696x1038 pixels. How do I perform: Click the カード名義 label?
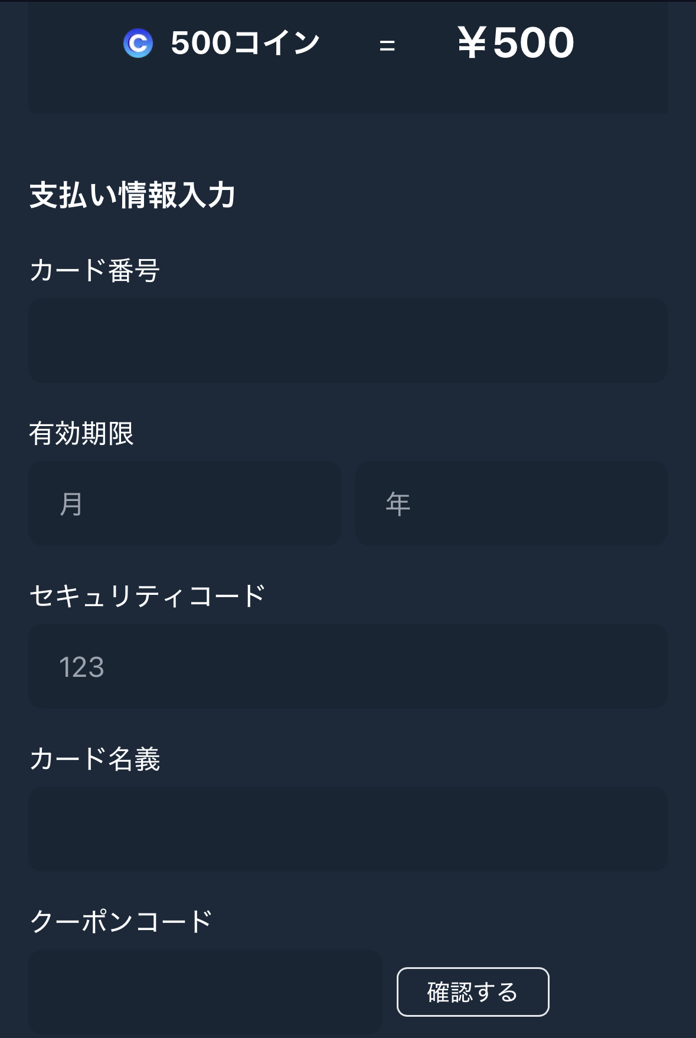(x=94, y=759)
